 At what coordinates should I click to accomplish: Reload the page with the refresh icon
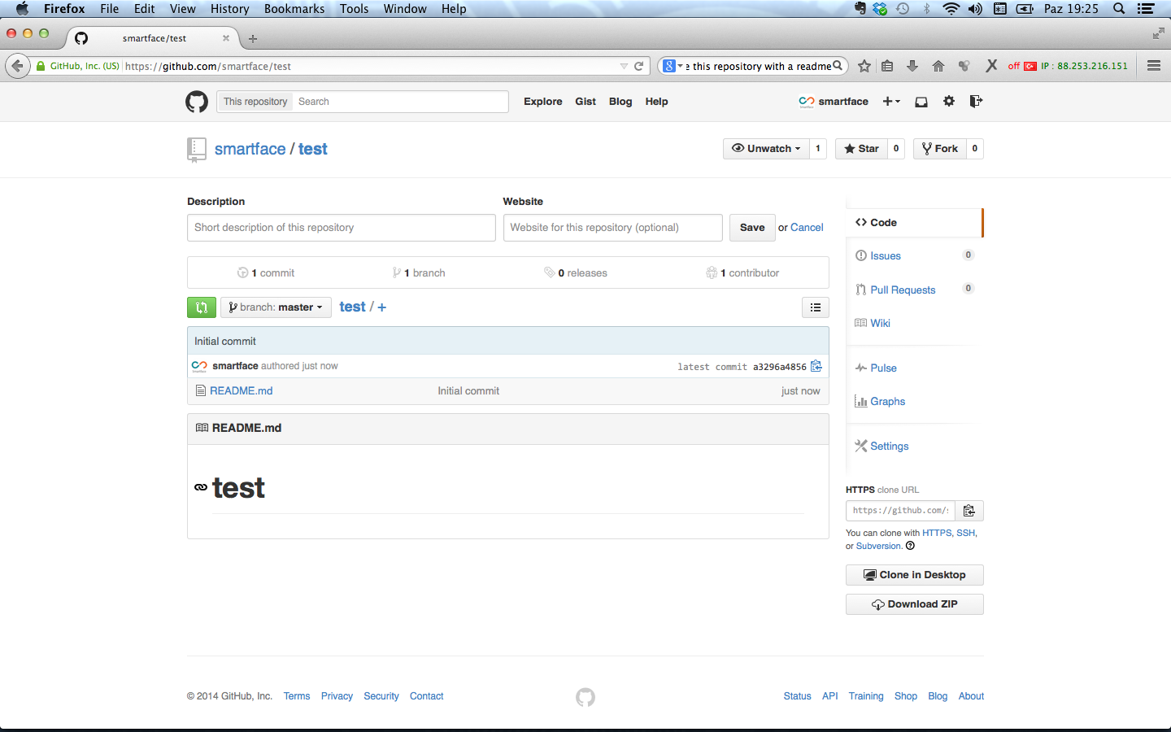pos(639,66)
